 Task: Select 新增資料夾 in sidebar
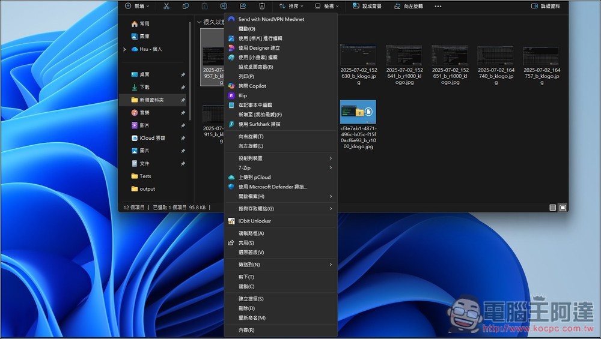153,100
